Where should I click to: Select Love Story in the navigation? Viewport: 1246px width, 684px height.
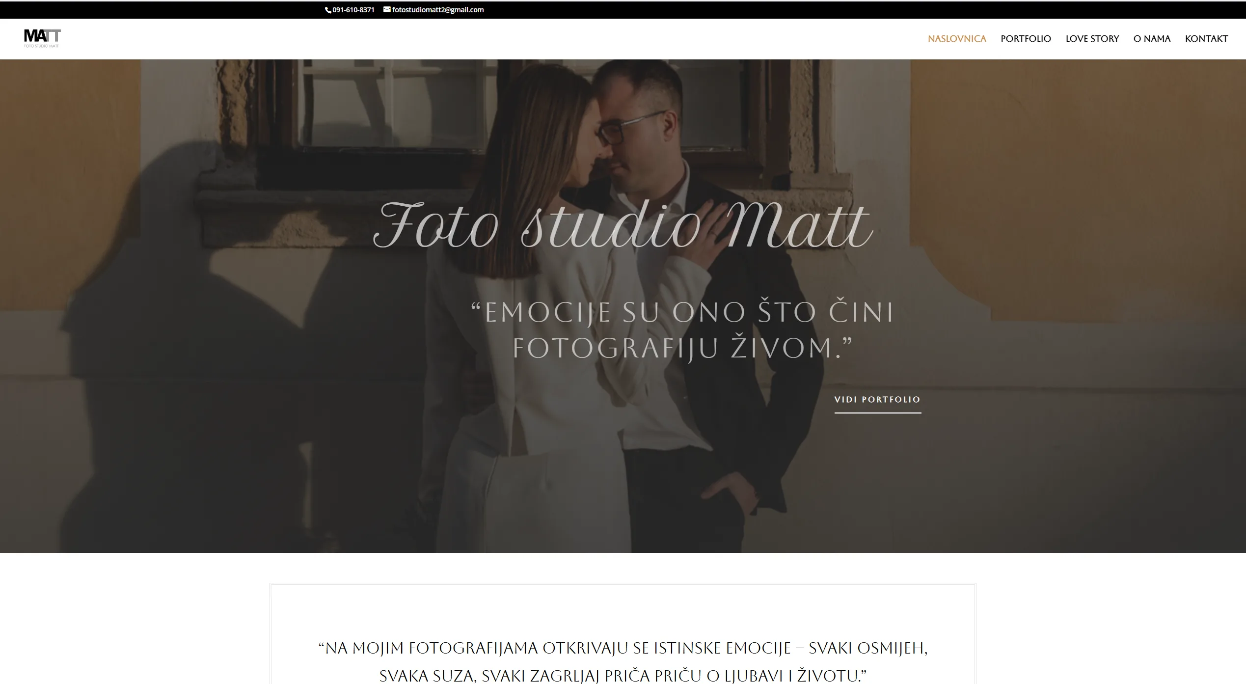click(1092, 38)
